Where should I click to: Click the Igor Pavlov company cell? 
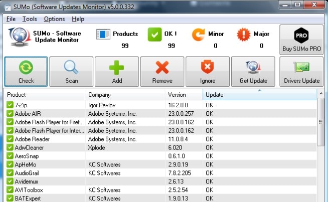point(102,105)
